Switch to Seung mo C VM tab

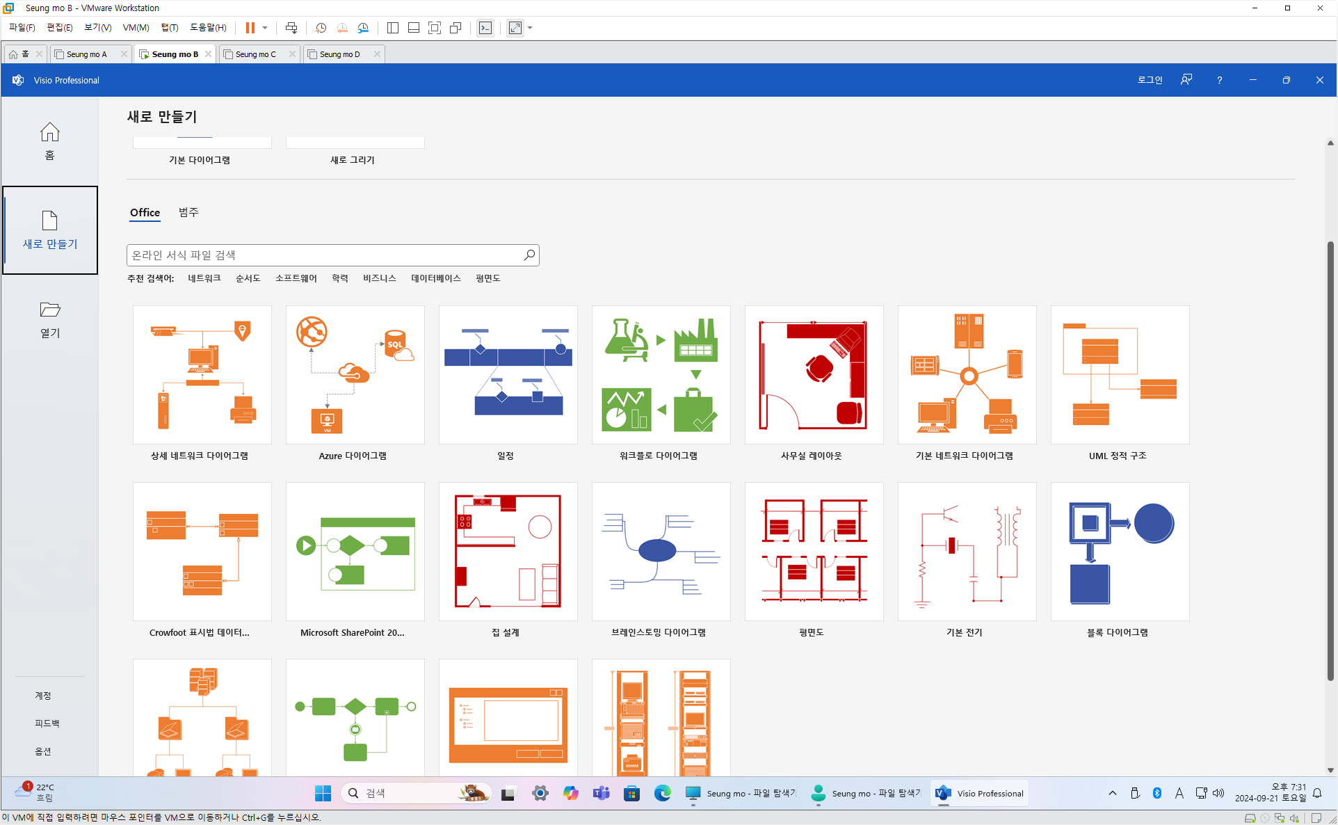(x=255, y=54)
